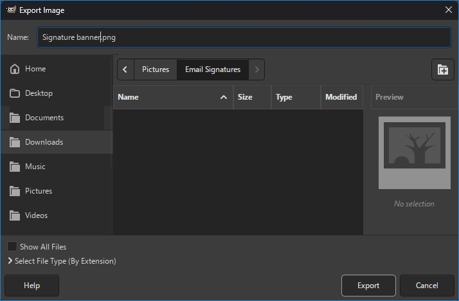Screen dimensions: 459x301
Task: Click the Desktop folder icon
Action: point(15,93)
